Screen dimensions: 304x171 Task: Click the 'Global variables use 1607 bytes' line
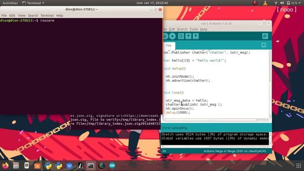coord(215,138)
